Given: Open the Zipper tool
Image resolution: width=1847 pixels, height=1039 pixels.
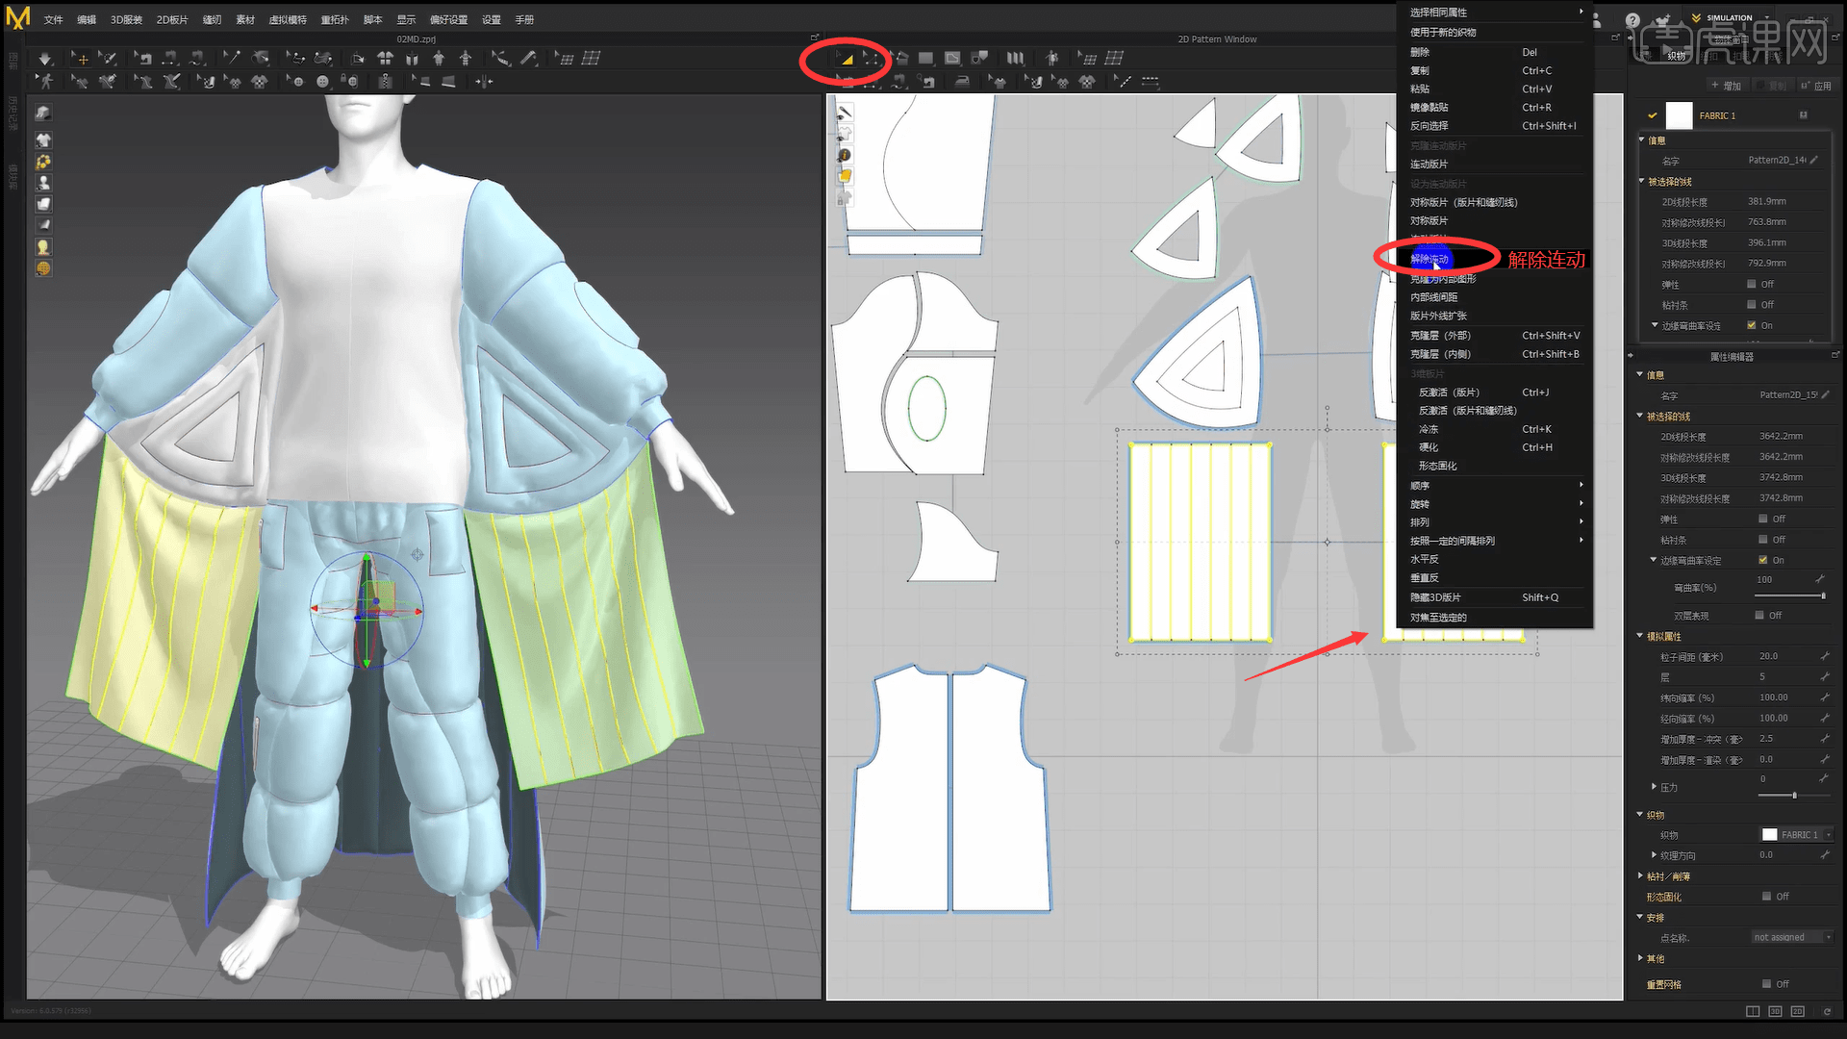Looking at the screenshot, I should [x=385, y=82].
